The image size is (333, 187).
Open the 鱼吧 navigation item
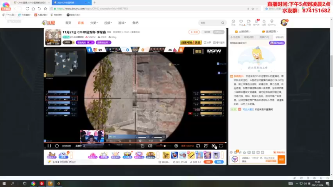(135, 23)
